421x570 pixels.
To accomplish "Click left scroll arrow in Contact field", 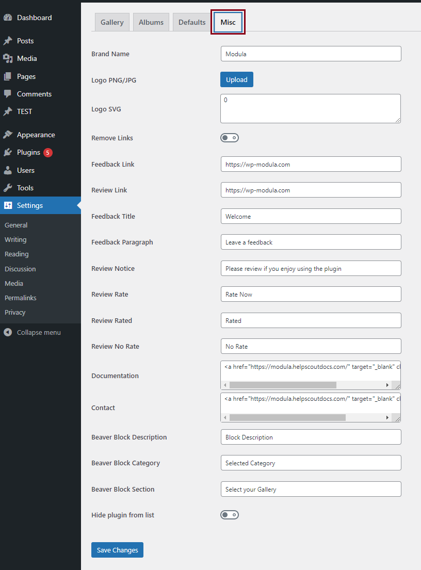I will [x=224, y=417].
